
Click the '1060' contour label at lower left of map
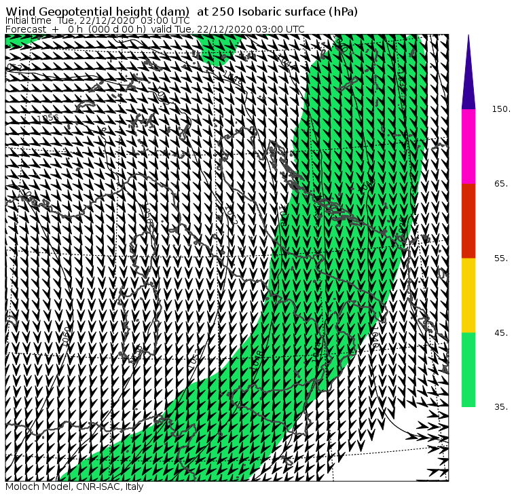point(66,336)
